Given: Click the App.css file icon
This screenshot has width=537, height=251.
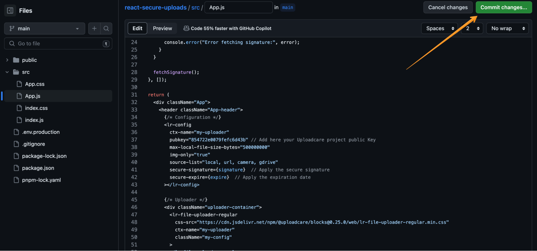Looking at the screenshot, I should 19,84.
